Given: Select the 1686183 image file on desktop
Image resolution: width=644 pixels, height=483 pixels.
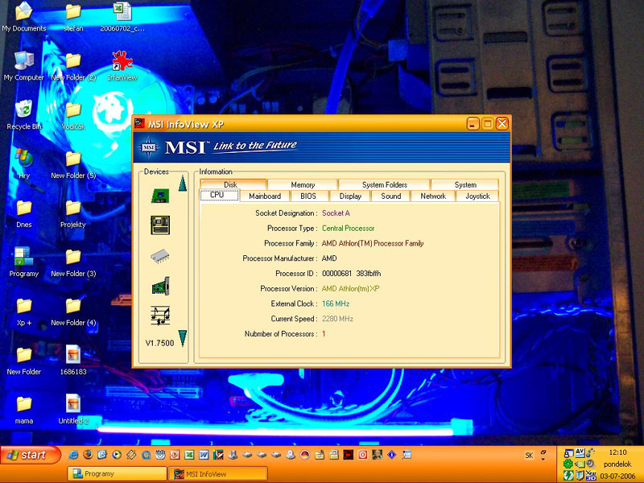Looking at the screenshot, I should [x=73, y=360].
